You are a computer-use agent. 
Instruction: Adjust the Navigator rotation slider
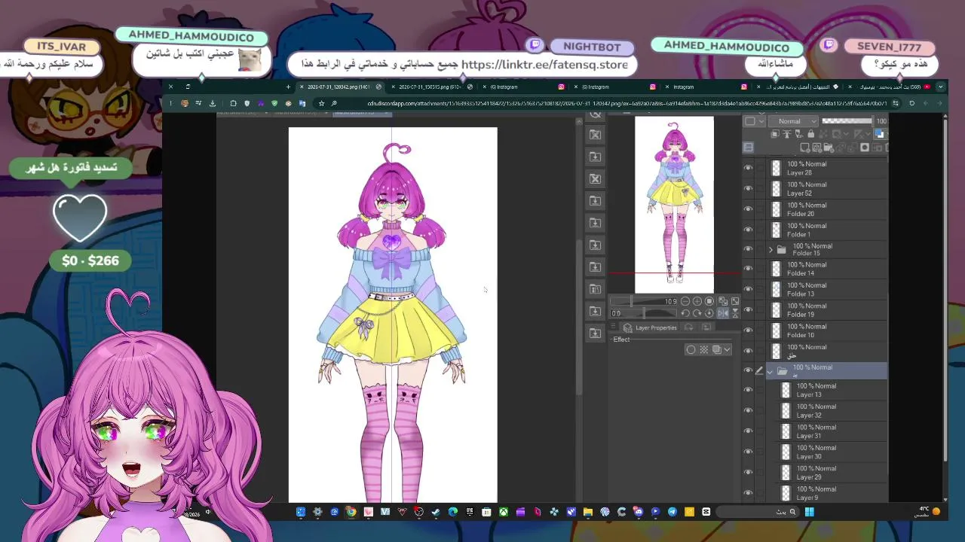pyautogui.click(x=645, y=313)
